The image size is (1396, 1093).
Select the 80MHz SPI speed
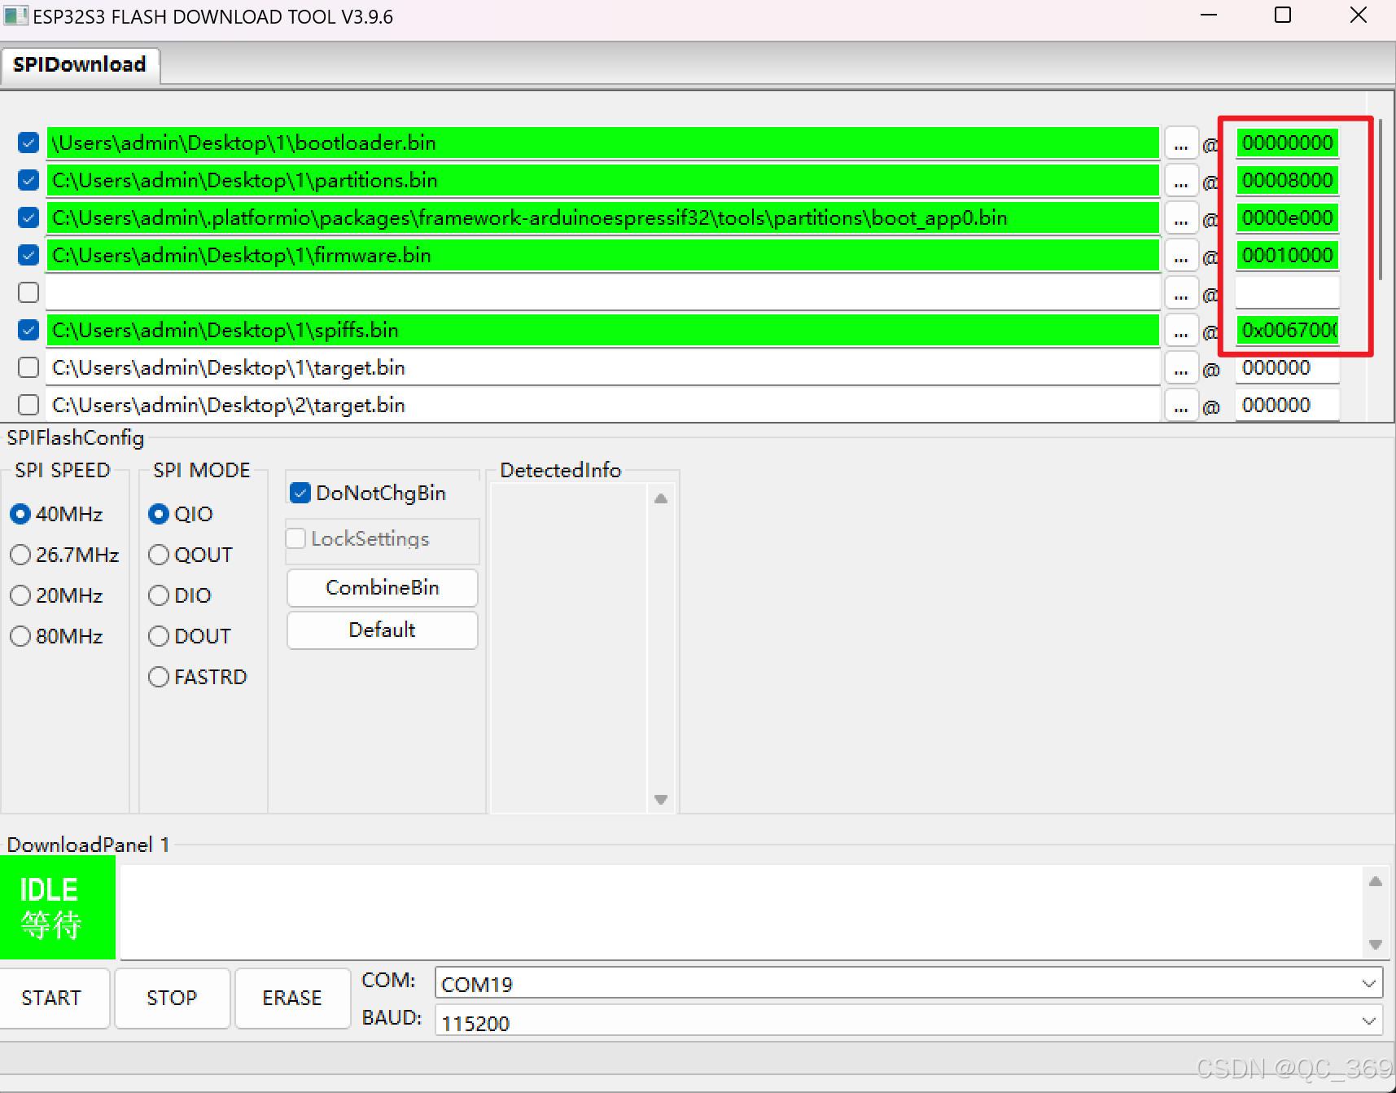click(x=20, y=636)
